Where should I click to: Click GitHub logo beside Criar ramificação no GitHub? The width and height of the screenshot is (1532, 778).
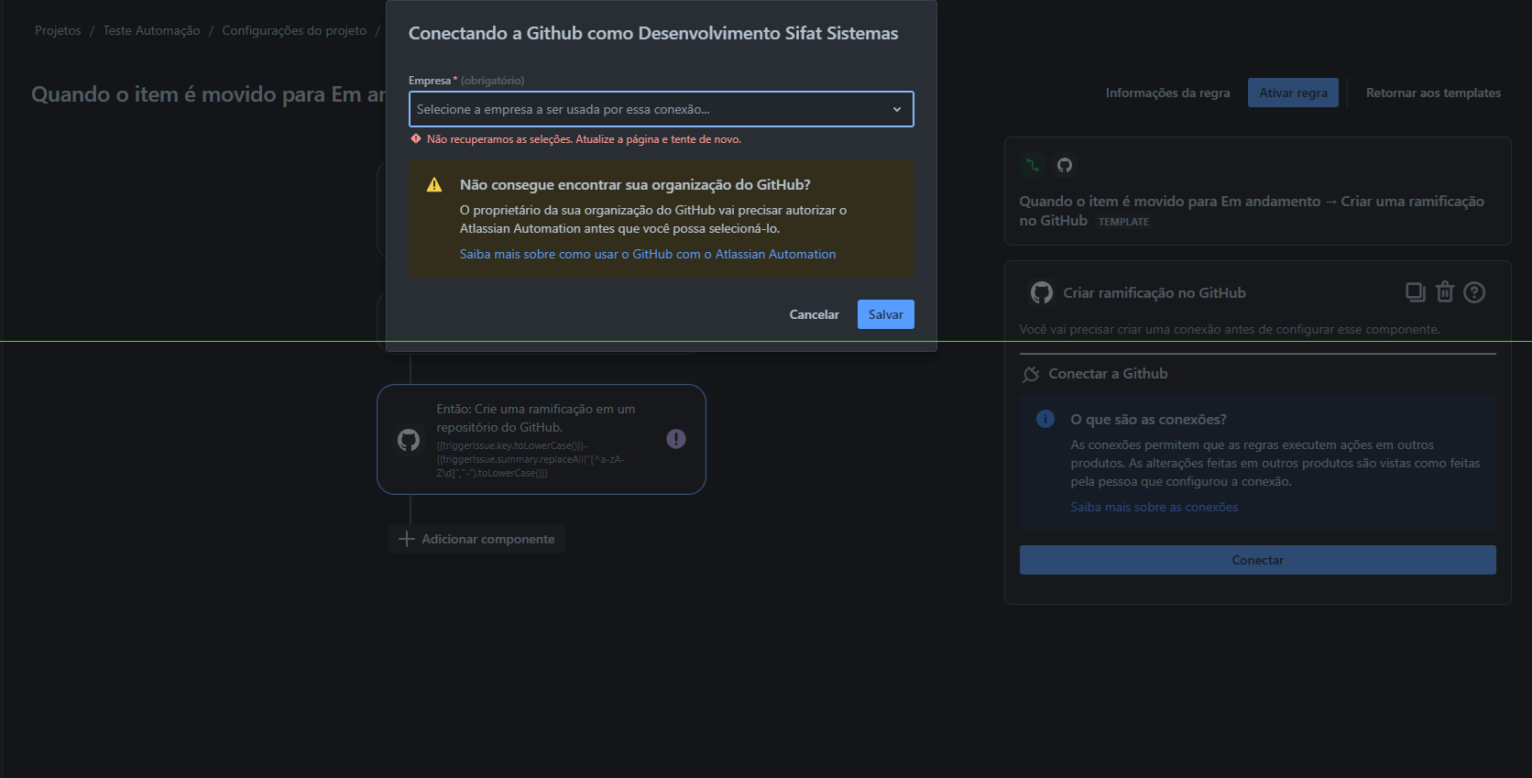click(1042, 292)
